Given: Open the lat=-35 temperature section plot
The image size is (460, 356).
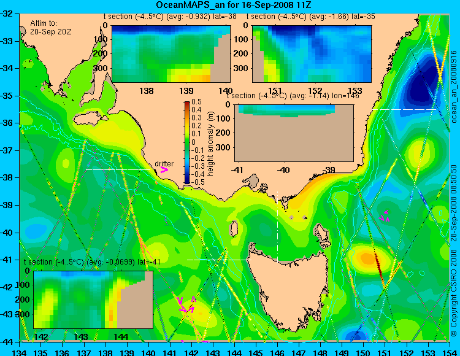Looking at the screenshot, I should pyautogui.click(x=312, y=54).
